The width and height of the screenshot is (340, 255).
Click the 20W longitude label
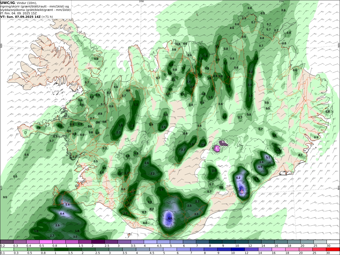[141, 1]
